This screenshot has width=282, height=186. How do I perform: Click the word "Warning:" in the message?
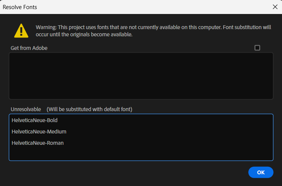[46, 27]
